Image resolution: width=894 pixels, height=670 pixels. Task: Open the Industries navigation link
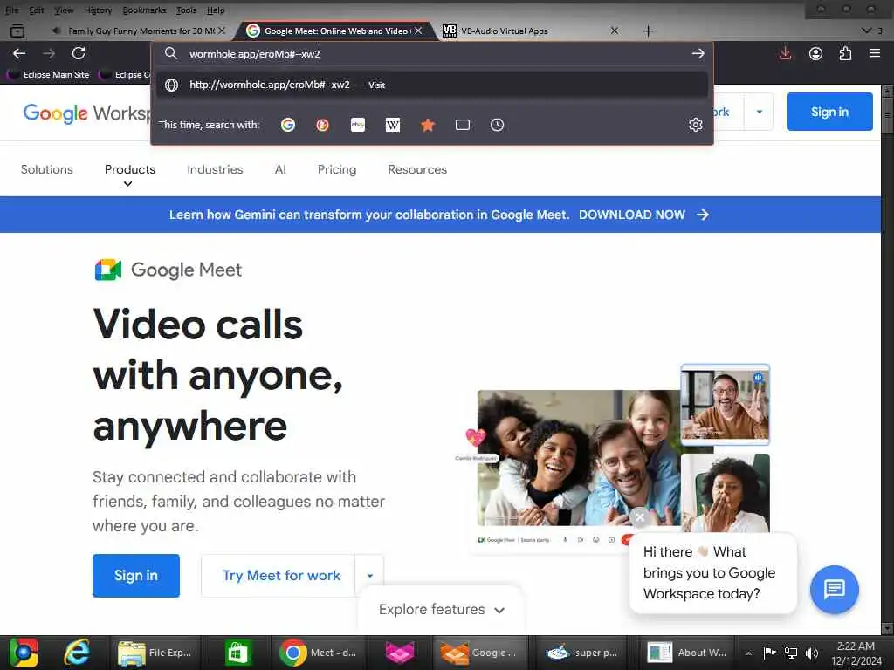pos(215,169)
